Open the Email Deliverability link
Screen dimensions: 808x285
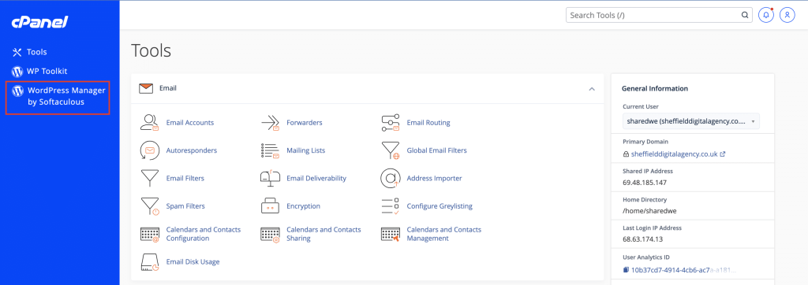316,179
